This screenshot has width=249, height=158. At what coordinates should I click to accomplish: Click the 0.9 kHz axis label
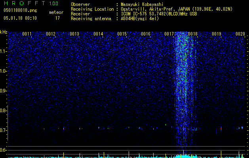pos(3,91)
